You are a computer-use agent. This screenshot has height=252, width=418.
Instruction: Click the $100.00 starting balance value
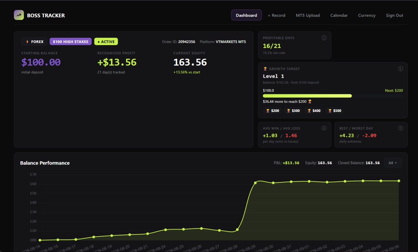coord(41,62)
